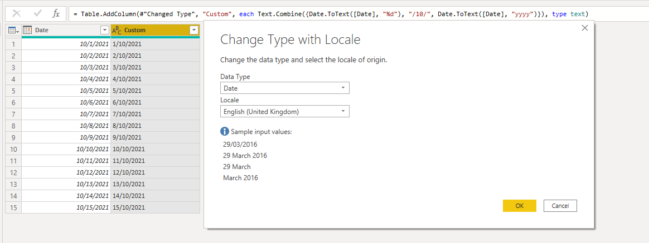Click Custom cell 15/10/2021

pyautogui.click(x=155, y=207)
